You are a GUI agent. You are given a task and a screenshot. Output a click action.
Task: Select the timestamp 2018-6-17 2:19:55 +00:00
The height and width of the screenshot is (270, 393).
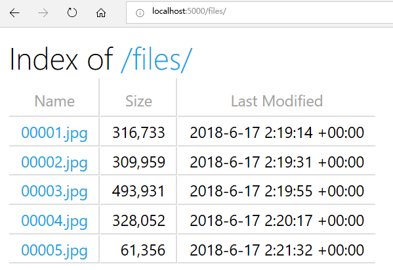coord(277,191)
